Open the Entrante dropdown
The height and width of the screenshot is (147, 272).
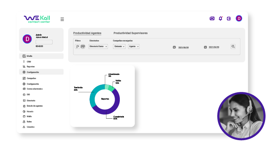(119, 47)
